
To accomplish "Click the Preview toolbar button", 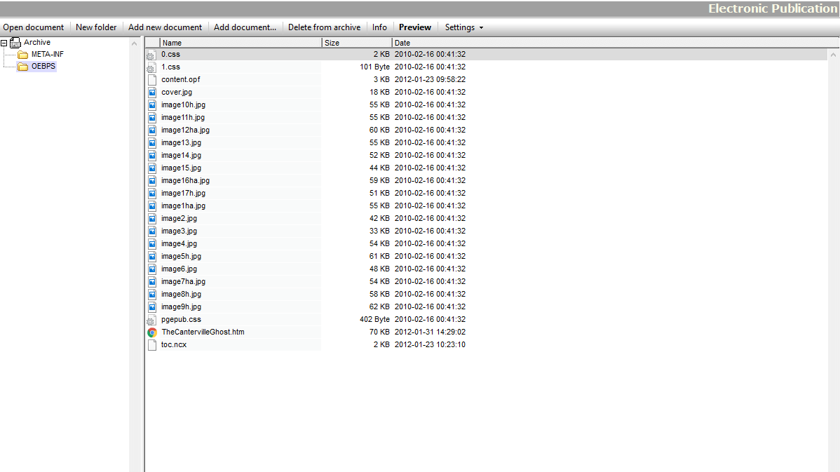I will [x=414, y=27].
